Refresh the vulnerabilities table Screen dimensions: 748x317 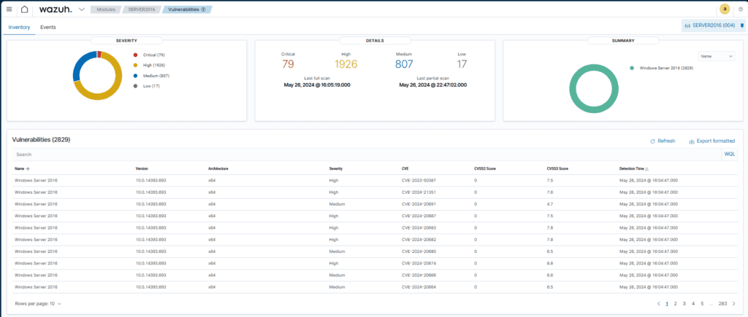663,141
